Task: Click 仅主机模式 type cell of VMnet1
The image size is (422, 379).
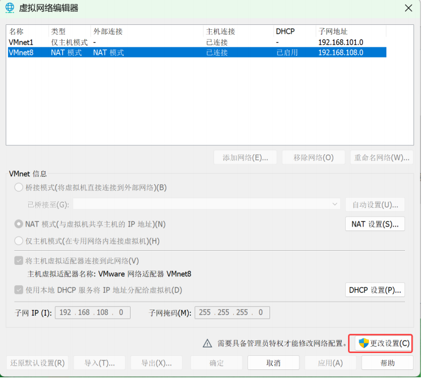Action: point(69,42)
